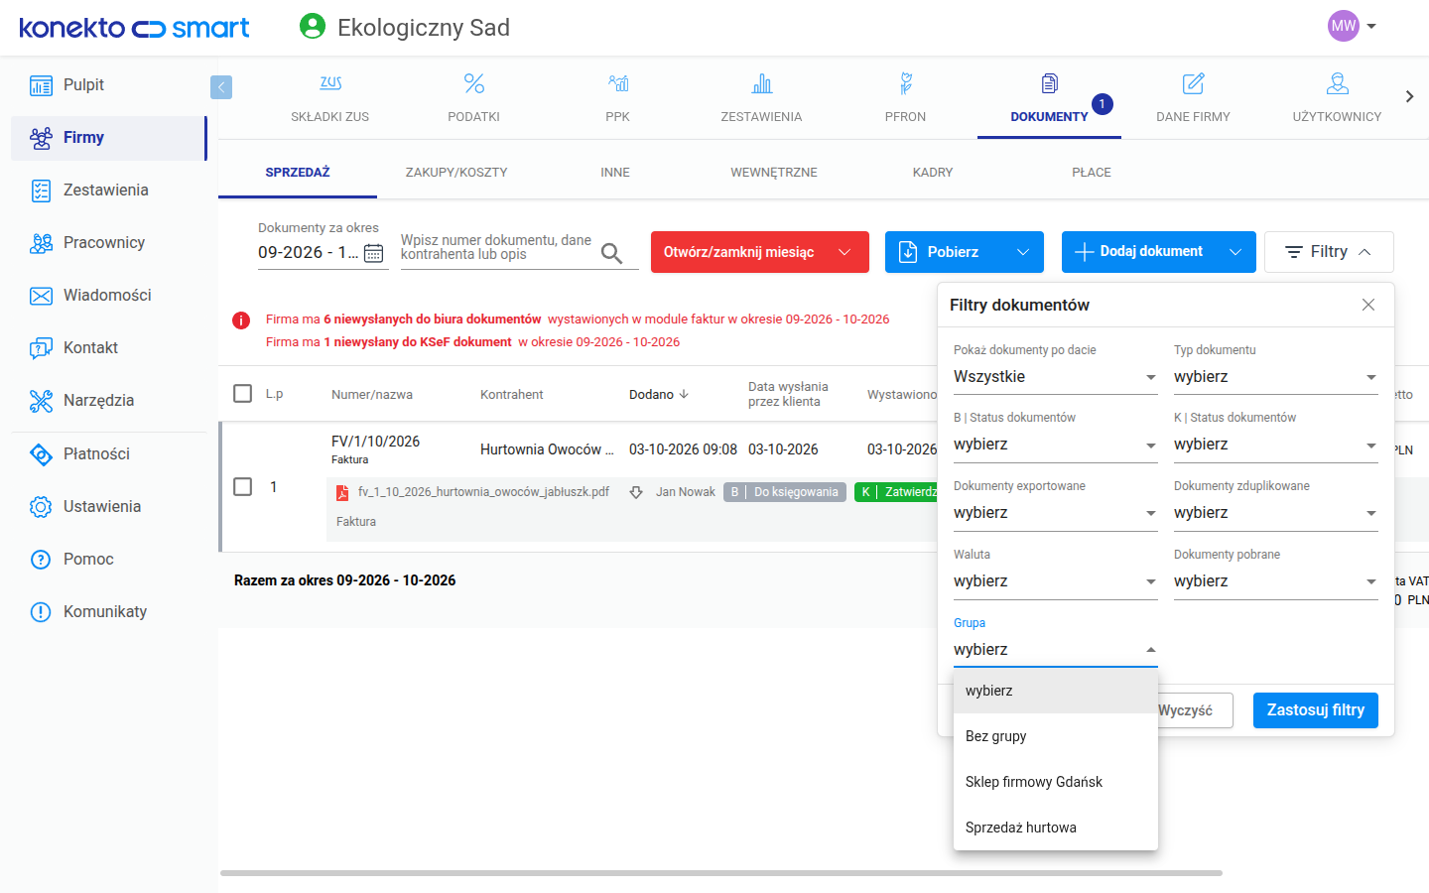Switch to the Wewnętrzne tab
The image size is (1429, 893).
coord(774,173)
